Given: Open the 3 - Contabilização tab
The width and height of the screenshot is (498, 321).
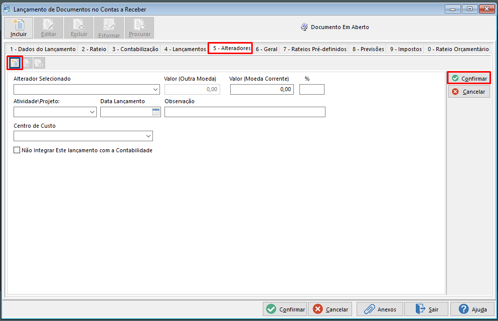Looking at the screenshot, I should point(135,49).
